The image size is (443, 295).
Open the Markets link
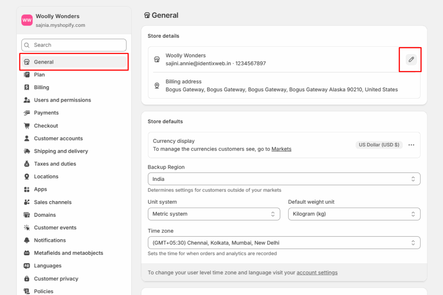(x=281, y=149)
